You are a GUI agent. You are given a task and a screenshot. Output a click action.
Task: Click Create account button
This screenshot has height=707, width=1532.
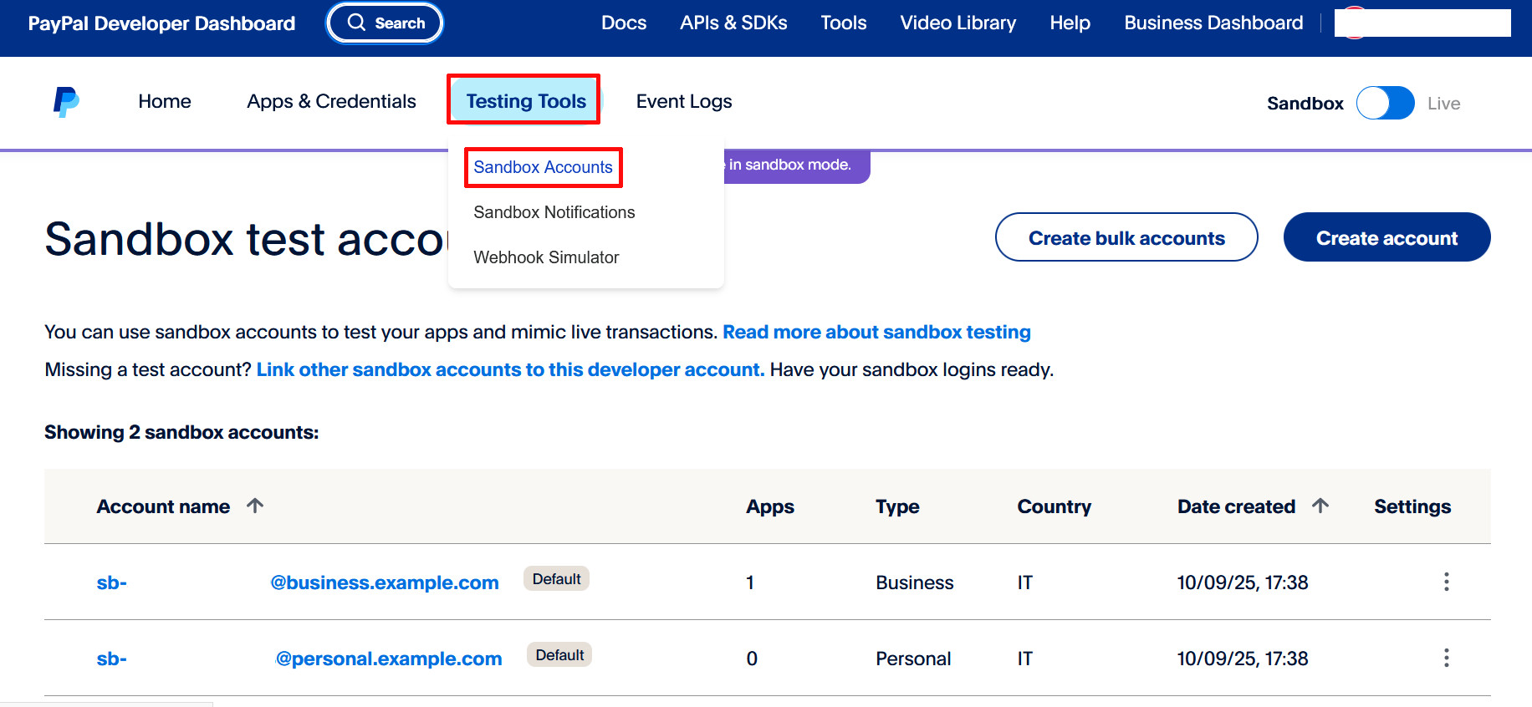(x=1386, y=237)
